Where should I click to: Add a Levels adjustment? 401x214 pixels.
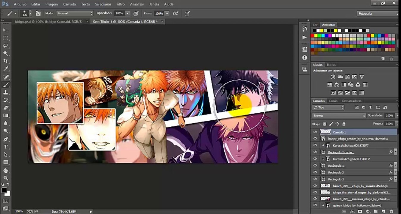click(x=341, y=77)
